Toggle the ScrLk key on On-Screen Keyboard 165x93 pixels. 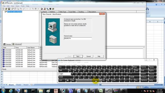(x=152, y=77)
